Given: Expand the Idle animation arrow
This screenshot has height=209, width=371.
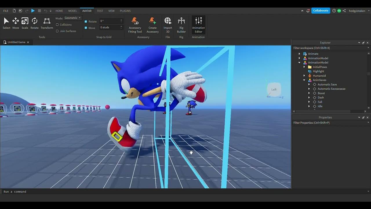Looking at the screenshot, I should coord(309,106).
